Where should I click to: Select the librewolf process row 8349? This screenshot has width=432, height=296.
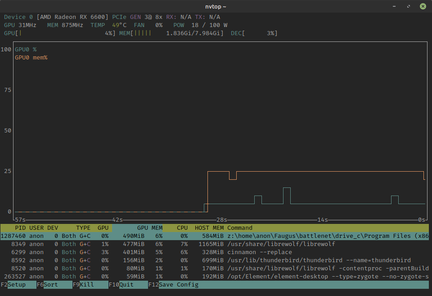coord(214,244)
